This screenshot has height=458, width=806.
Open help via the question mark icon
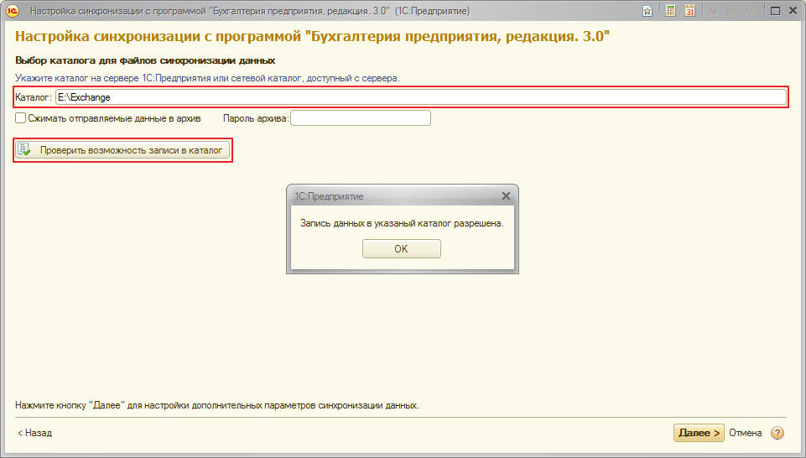pyautogui.click(x=777, y=433)
